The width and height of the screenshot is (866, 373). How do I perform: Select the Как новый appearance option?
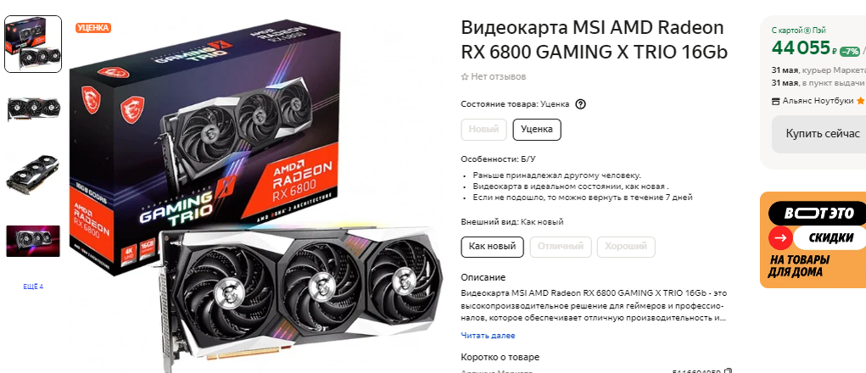(492, 247)
